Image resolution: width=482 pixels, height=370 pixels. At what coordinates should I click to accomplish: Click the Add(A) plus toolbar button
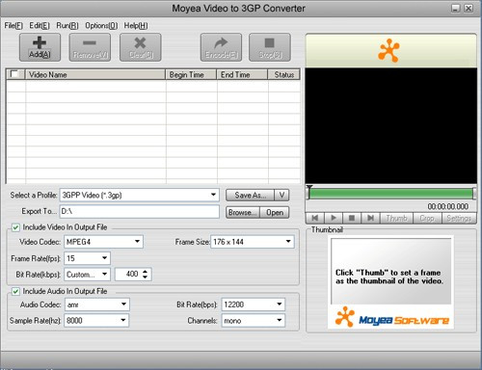coord(40,47)
